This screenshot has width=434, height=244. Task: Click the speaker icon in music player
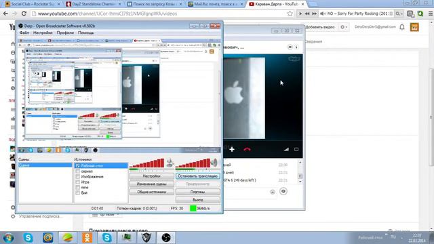323,14
